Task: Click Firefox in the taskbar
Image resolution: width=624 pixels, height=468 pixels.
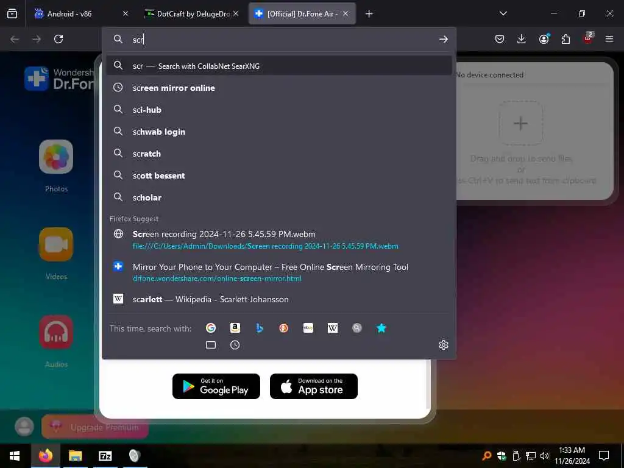Action: point(45,456)
